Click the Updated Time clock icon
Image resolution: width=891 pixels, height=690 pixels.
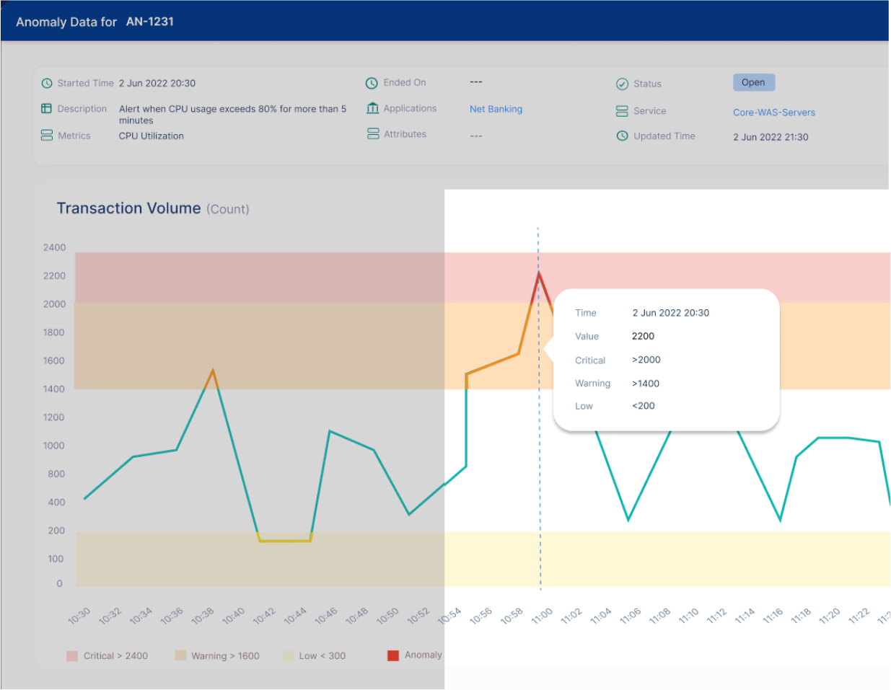[622, 136]
